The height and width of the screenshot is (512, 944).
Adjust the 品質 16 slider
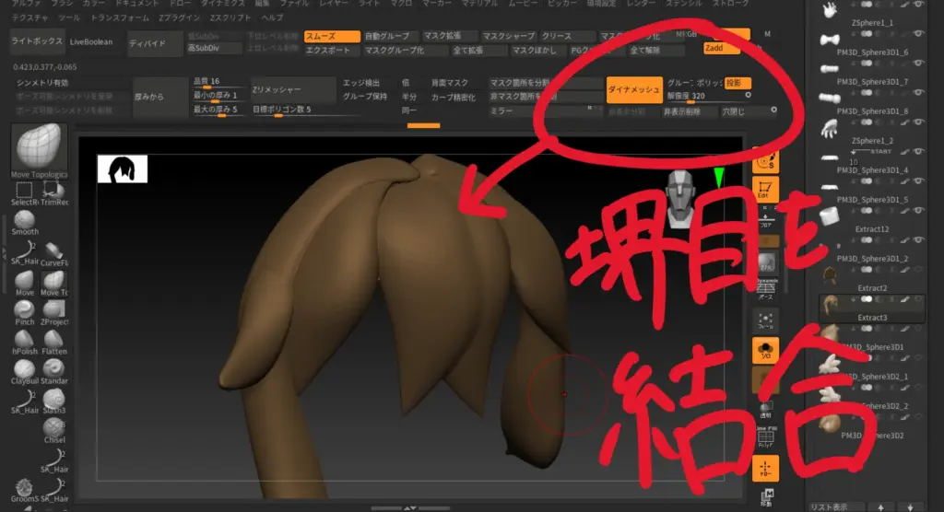tap(218, 82)
